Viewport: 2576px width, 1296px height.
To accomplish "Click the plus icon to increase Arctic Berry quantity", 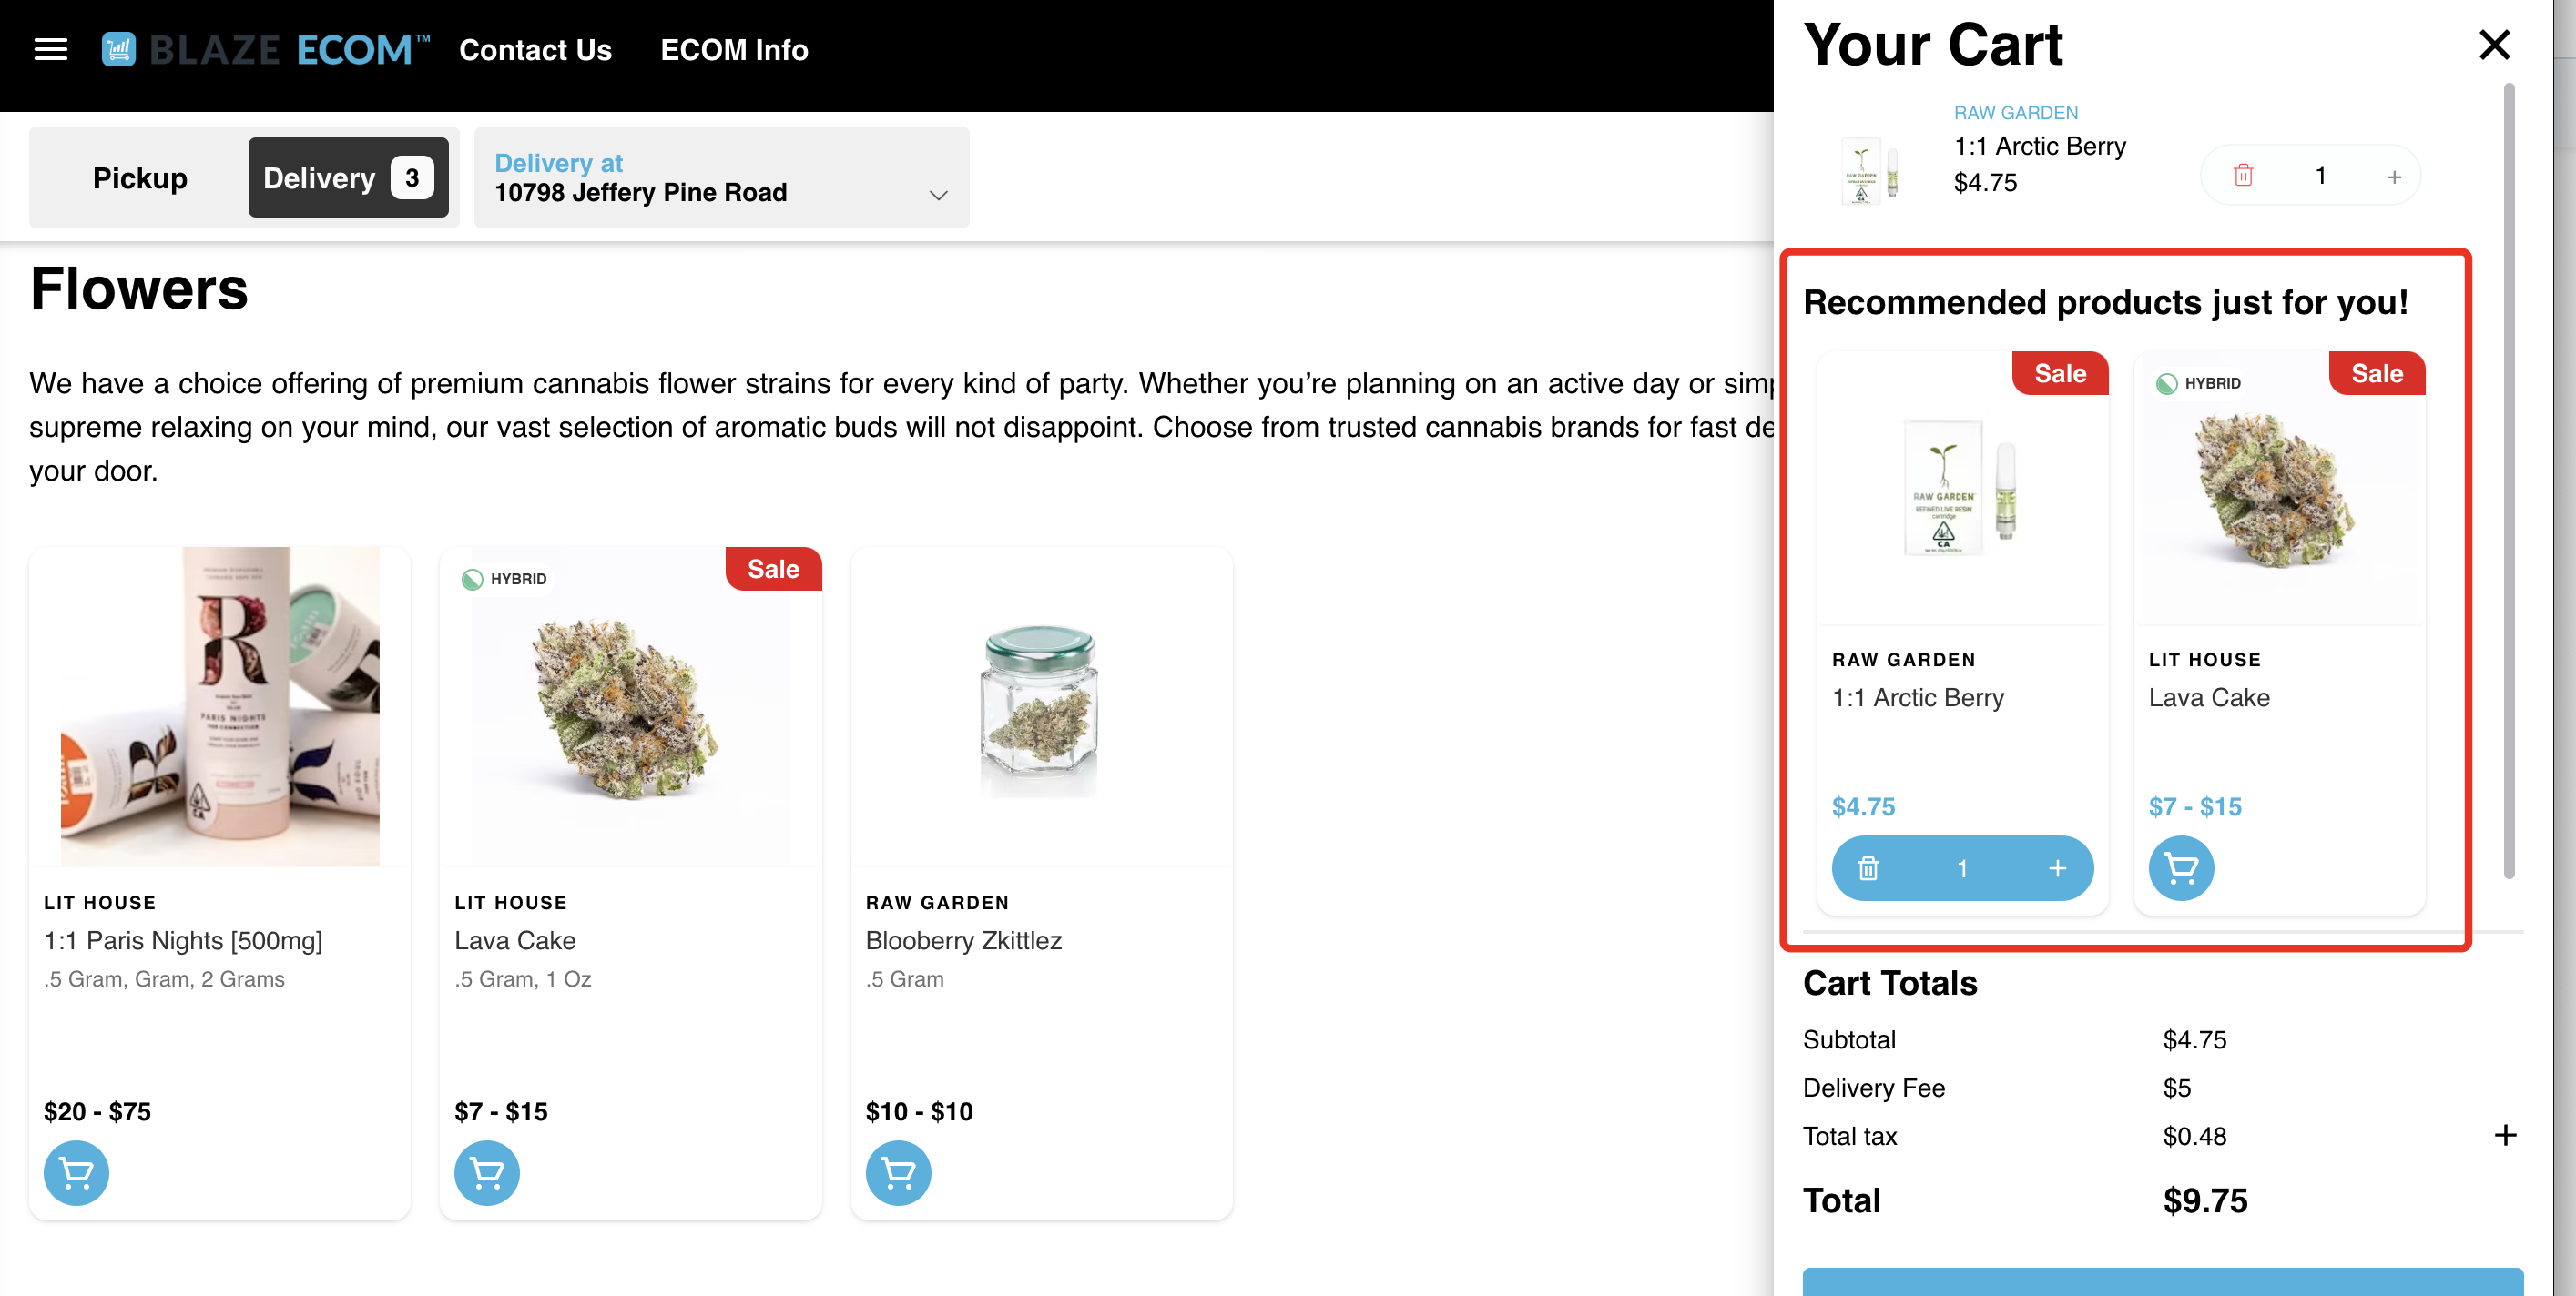I will point(2394,175).
